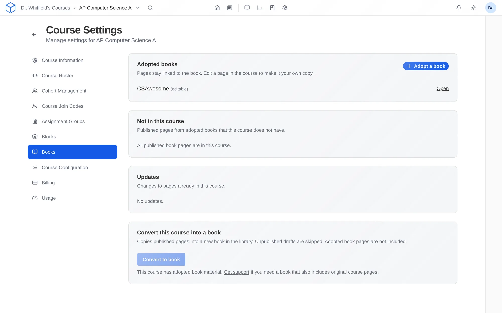Image resolution: width=502 pixels, height=313 pixels.
Task: Open the gradebook A icon in top nav
Action: [272, 8]
